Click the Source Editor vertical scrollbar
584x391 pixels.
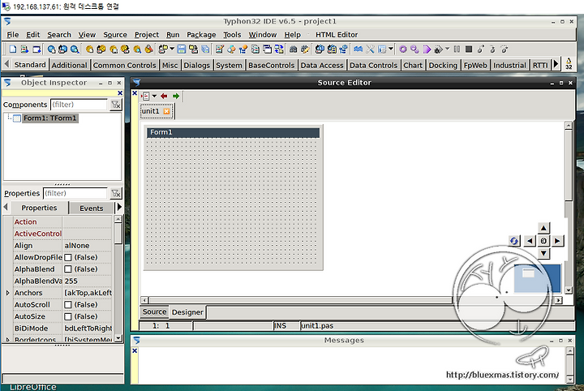pyautogui.click(x=569, y=208)
